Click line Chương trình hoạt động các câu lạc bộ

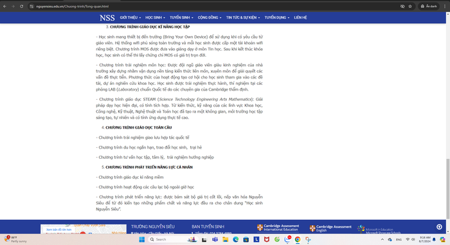(x=145, y=187)
